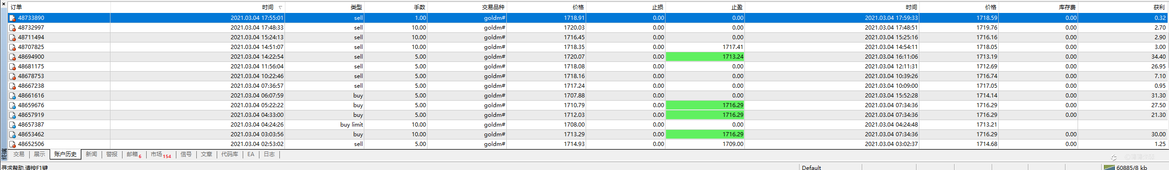The height and width of the screenshot is (170, 1169).
Task: Click profit value 26.95
Action: pos(1158,67)
